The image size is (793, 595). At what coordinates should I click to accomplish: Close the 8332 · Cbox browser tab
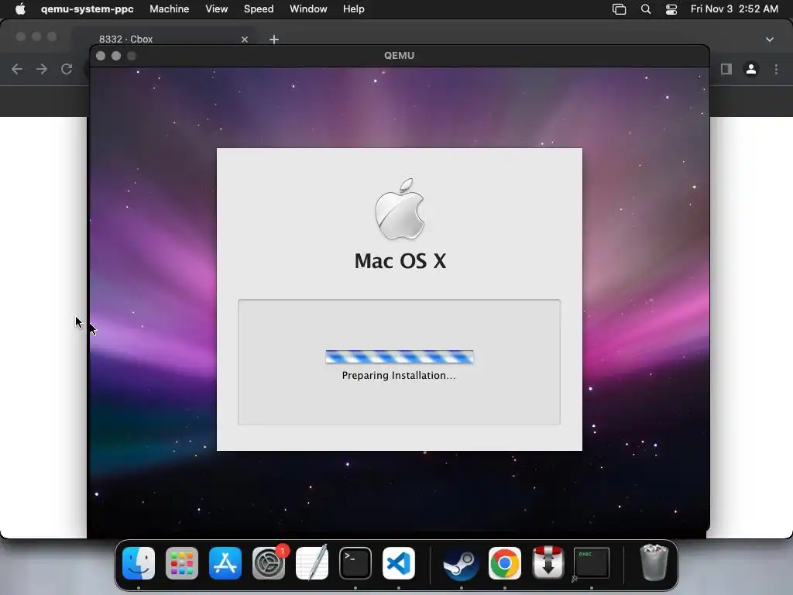pos(245,39)
